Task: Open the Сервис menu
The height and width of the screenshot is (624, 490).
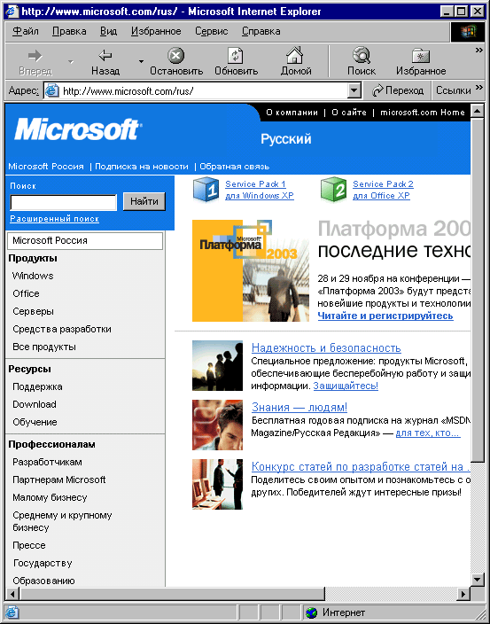Action: [x=211, y=31]
